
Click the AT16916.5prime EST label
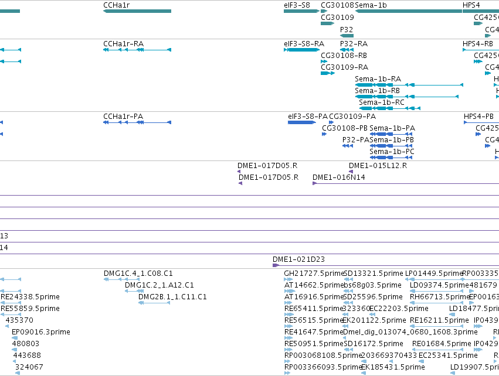(314, 297)
